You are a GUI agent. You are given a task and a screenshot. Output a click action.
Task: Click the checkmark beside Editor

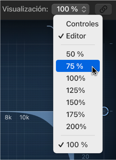pos(61,36)
